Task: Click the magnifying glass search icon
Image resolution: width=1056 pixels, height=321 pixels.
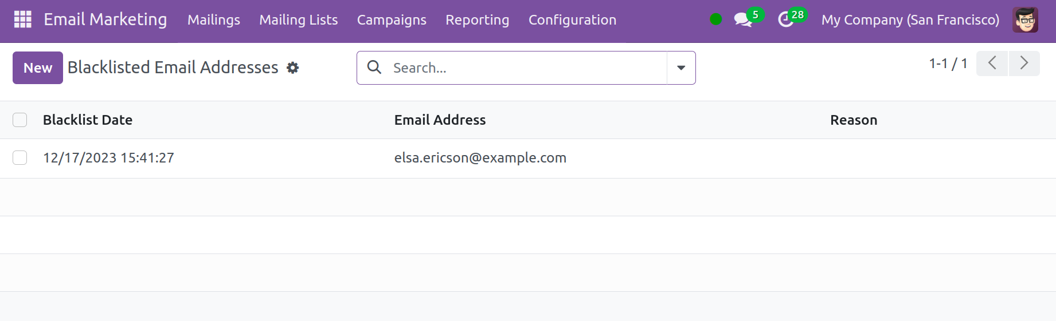Action: (x=374, y=68)
